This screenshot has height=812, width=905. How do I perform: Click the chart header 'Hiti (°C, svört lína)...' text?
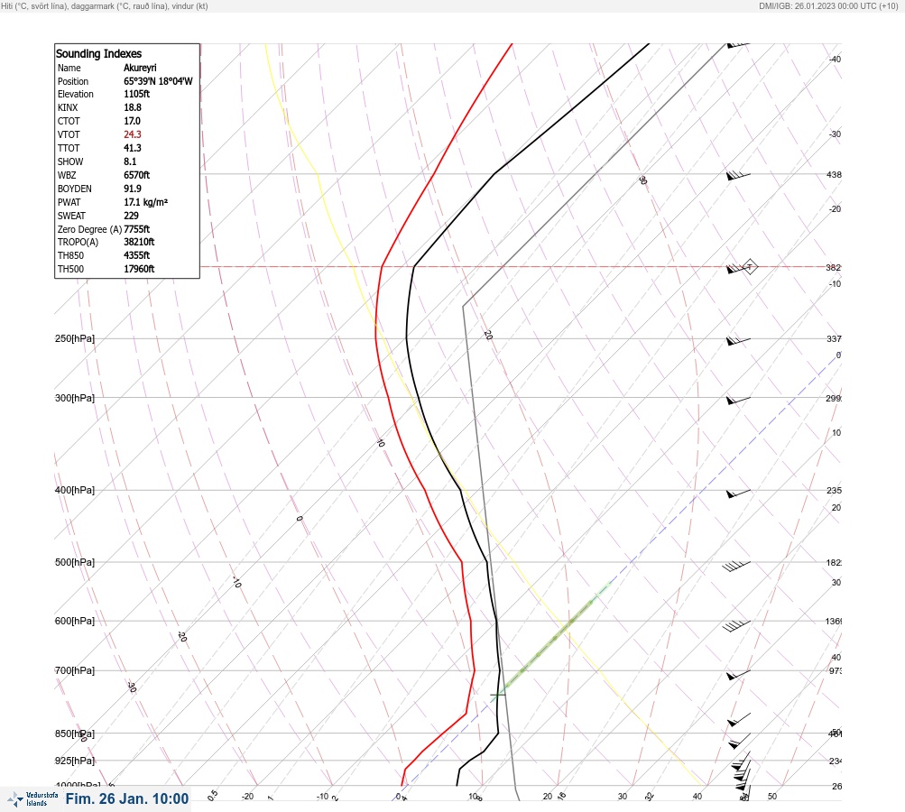tap(105, 6)
